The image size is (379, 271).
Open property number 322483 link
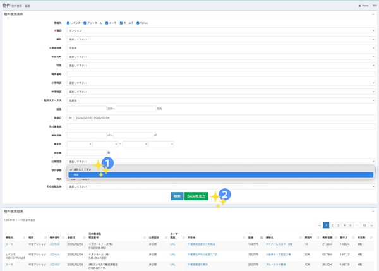click(54, 265)
